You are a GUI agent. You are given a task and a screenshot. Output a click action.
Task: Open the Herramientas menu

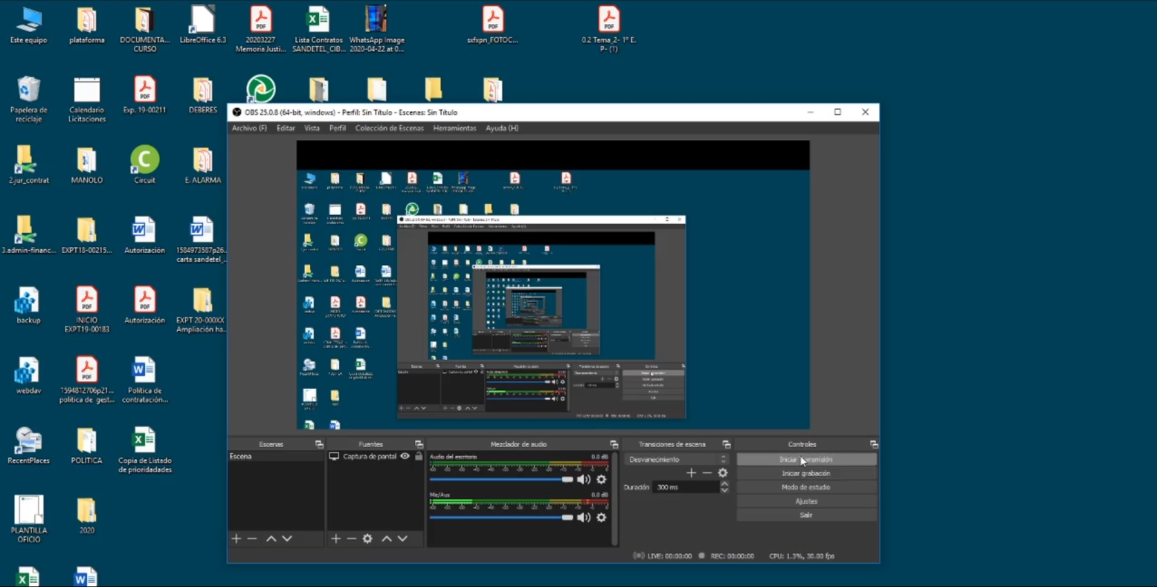pyautogui.click(x=455, y=128)
